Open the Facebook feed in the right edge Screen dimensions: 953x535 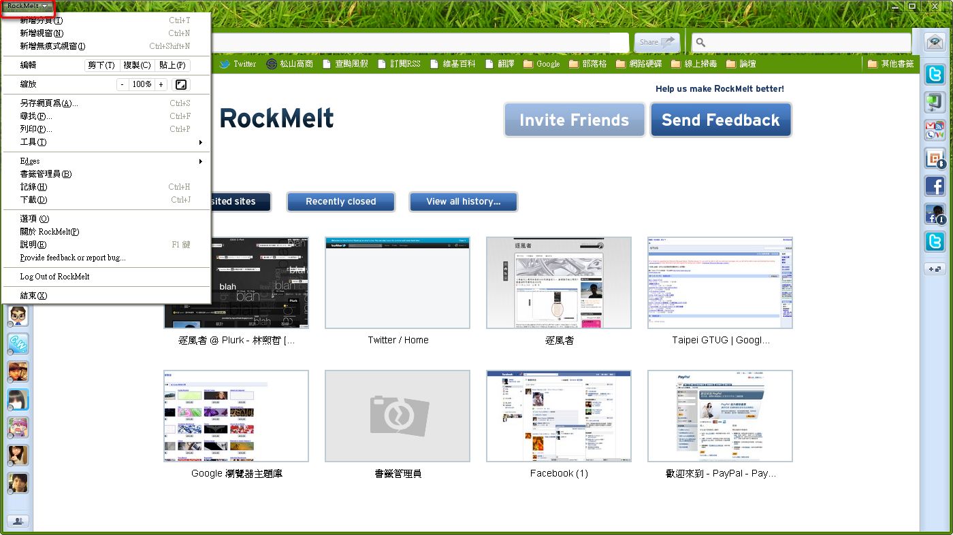point(935,186)
